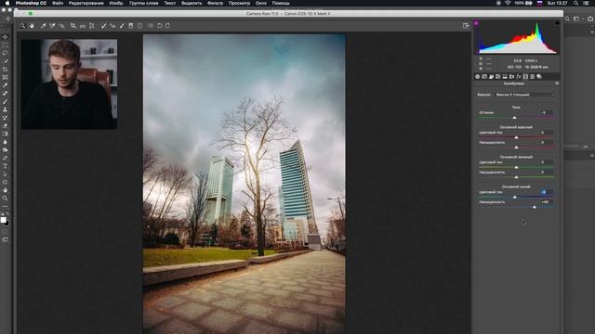Open the Calibration panel icon
Screen dimensions: 595x334
click(x=525, y=76)
